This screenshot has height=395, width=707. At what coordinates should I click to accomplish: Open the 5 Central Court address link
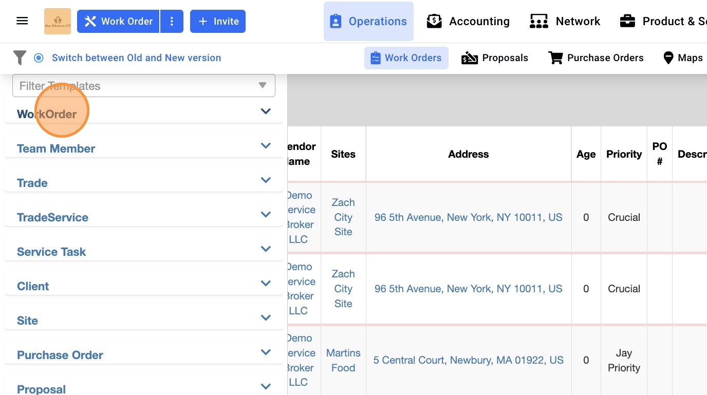pyautogui.click(x=468, y=360)
